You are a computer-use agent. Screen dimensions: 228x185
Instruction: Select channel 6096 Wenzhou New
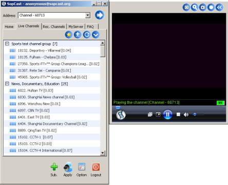52,104
